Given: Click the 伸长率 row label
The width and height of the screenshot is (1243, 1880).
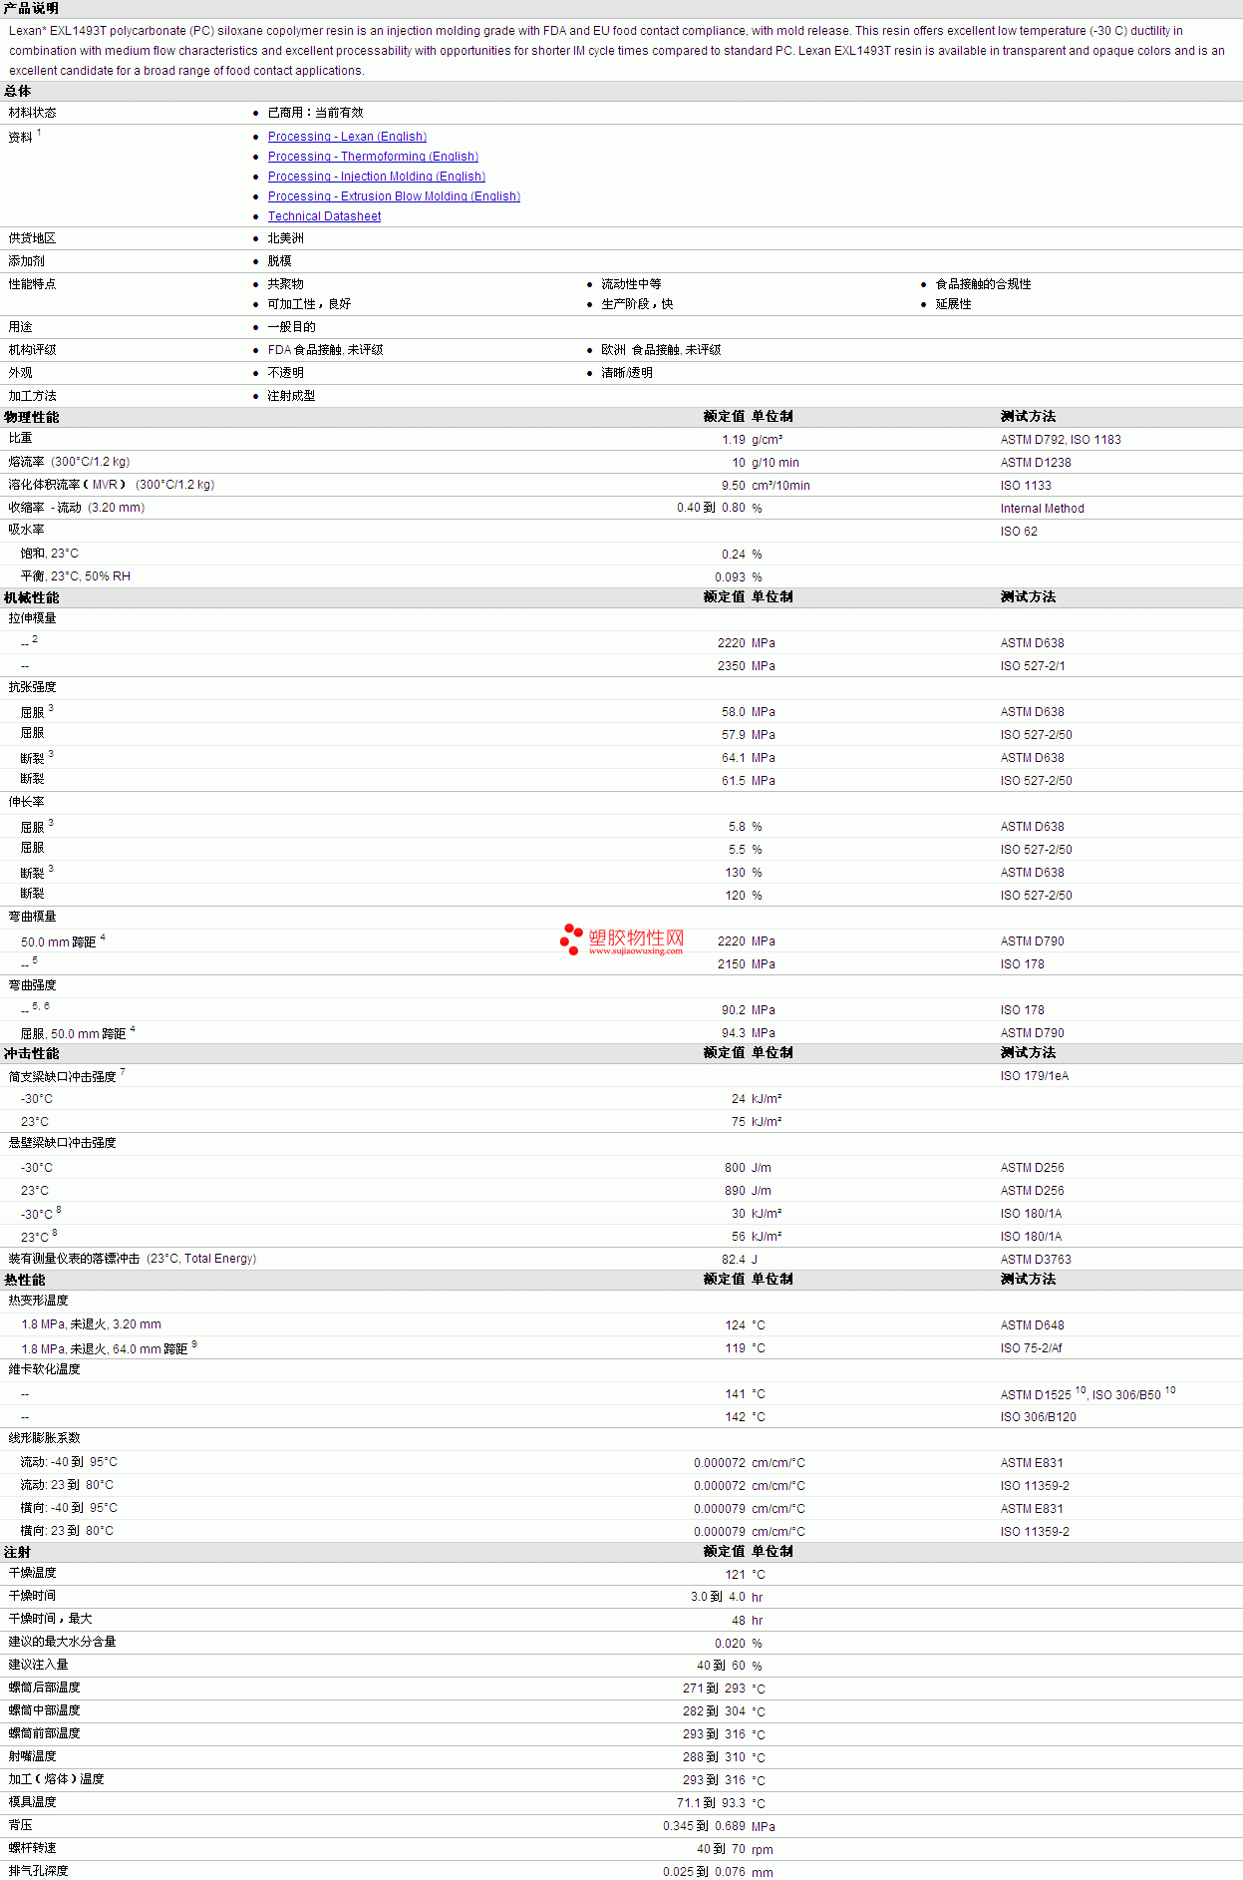Looking at the screenshot, I should 26,802.
